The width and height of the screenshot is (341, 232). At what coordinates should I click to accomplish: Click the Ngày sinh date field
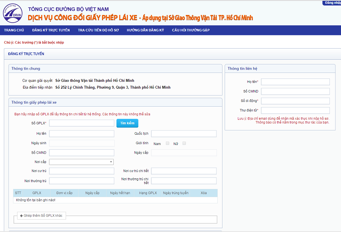point(81,143)
